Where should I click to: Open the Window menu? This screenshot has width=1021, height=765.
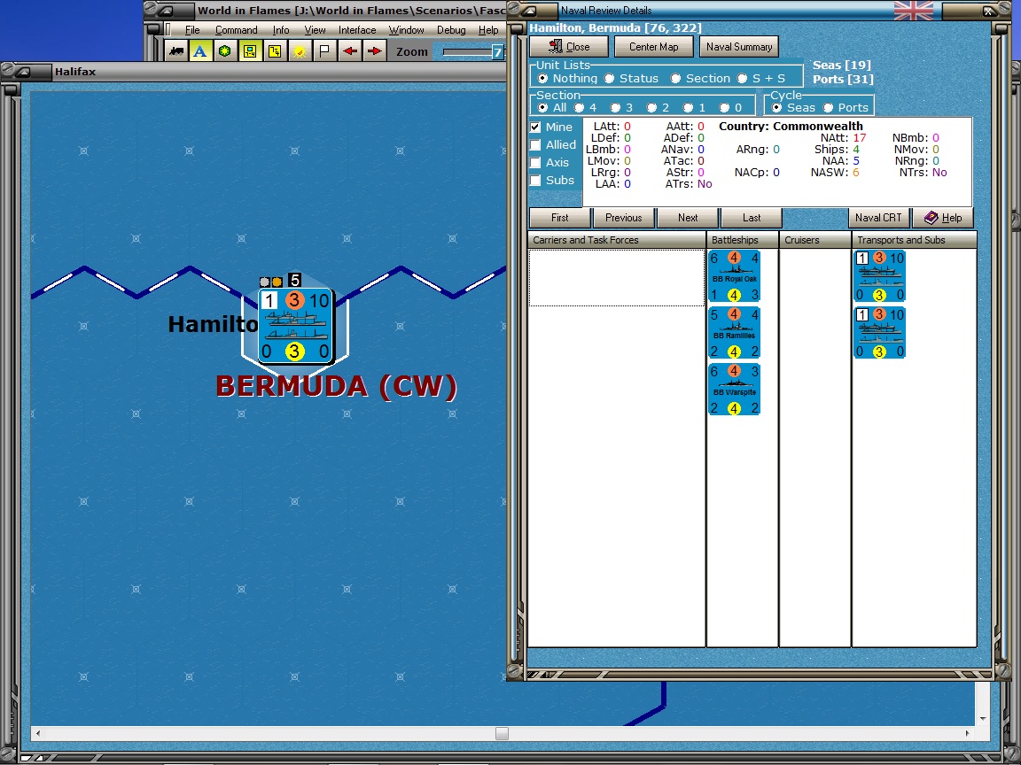pos(406,30)
